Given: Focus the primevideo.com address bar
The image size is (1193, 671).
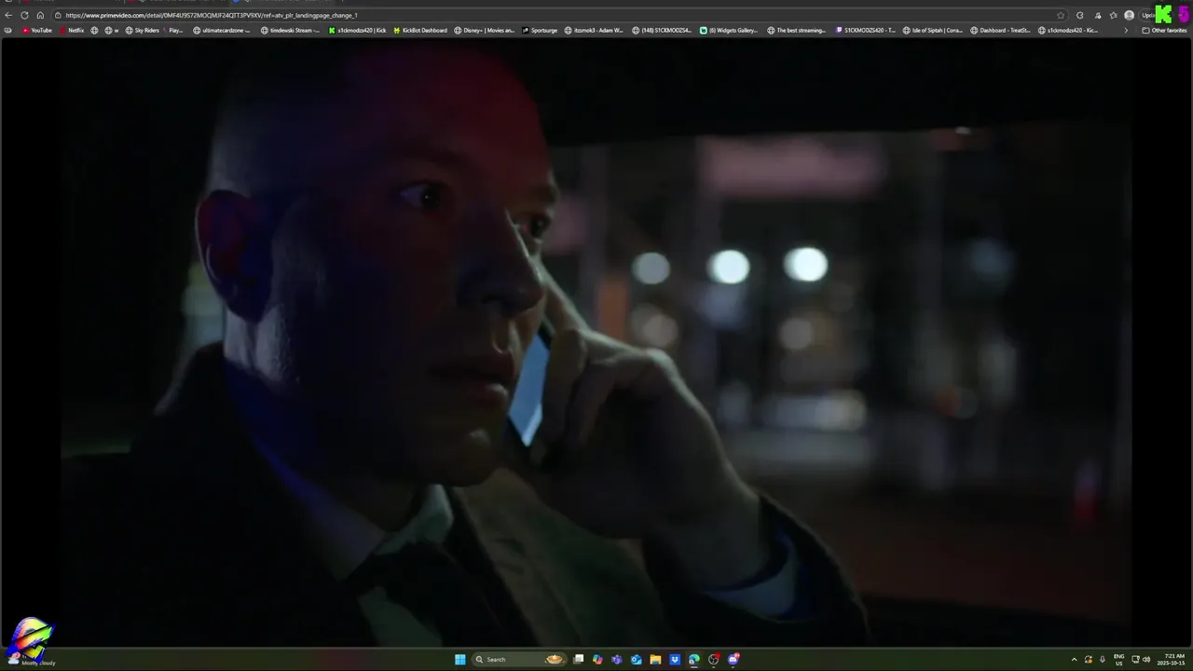Looking at the screenshot, I should click(x=559, y=15).
